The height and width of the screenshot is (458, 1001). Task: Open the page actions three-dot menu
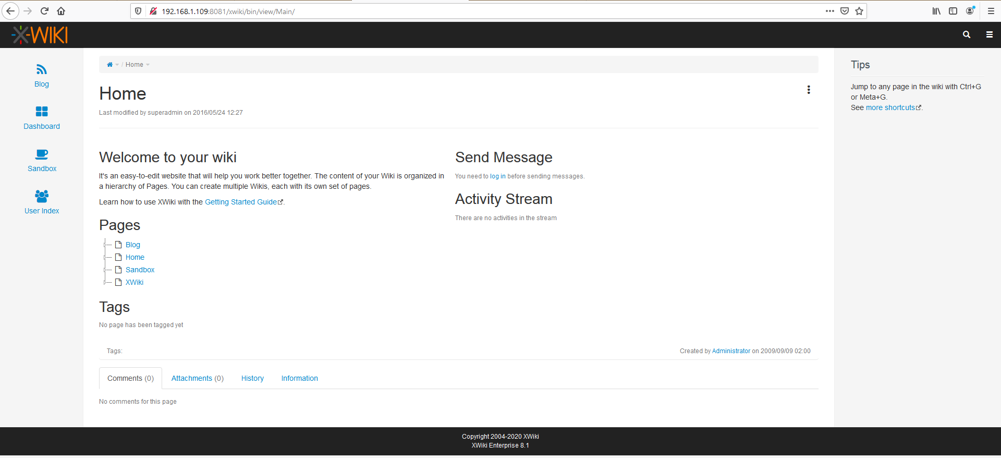pos(809,90)
